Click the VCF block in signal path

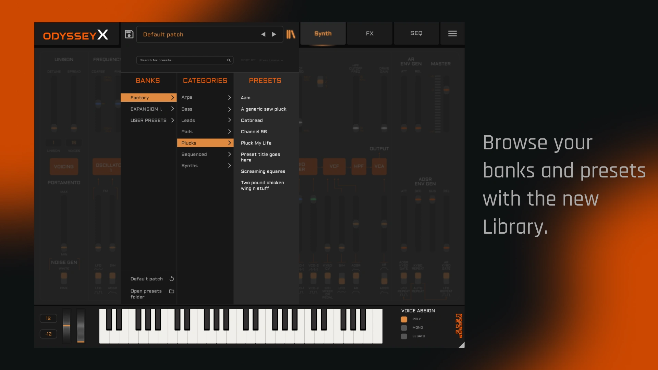pyautogui.click(x=334, y=166)
